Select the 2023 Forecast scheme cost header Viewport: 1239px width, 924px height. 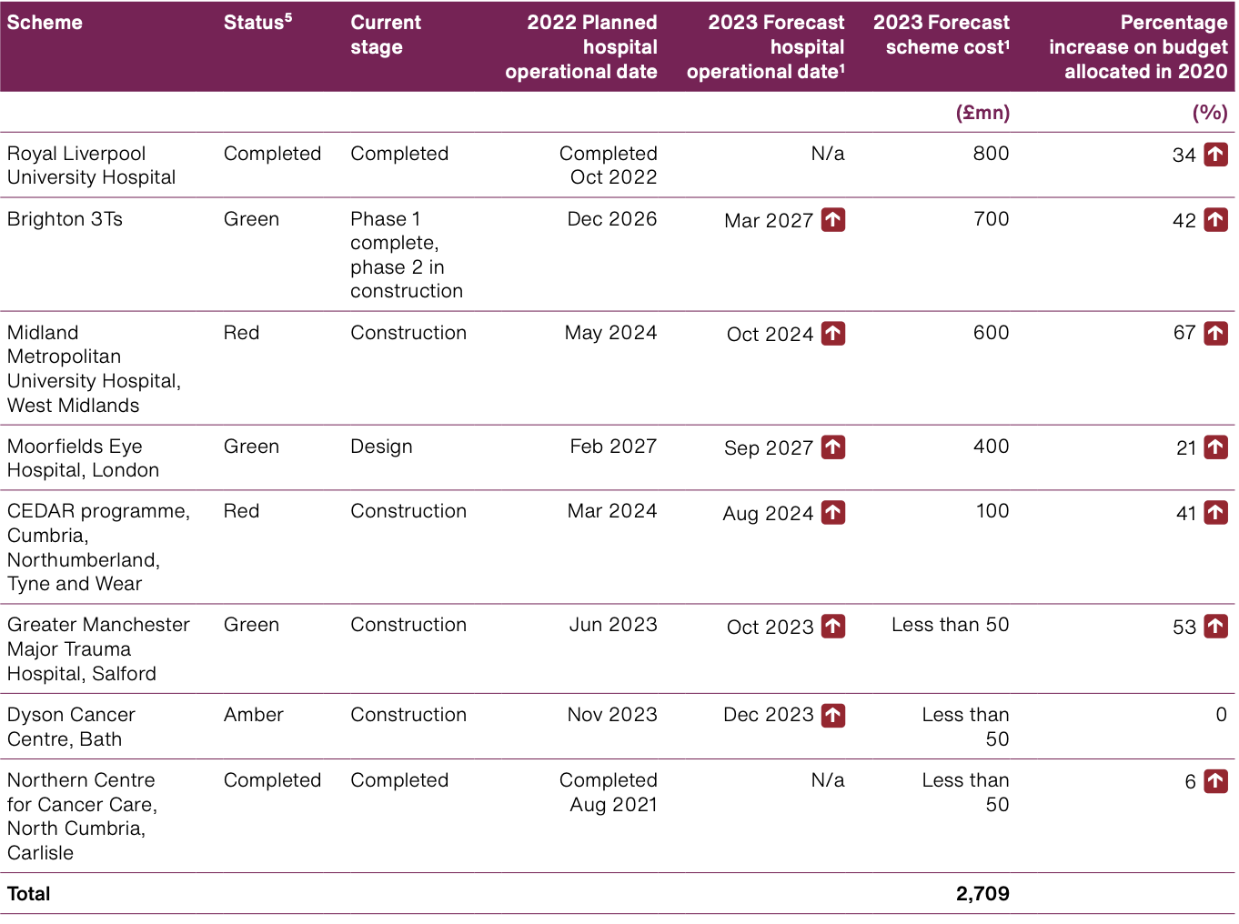942,35
